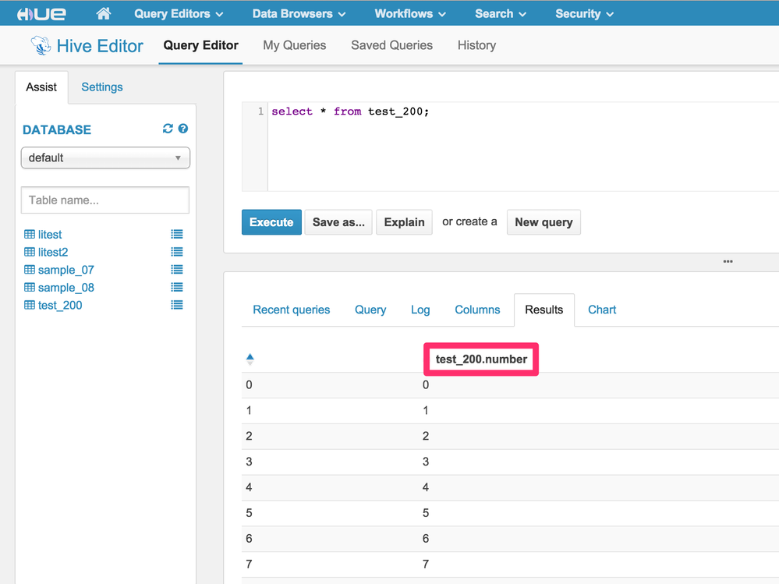Switch to the Chart tab

click(x=601, y=310)
